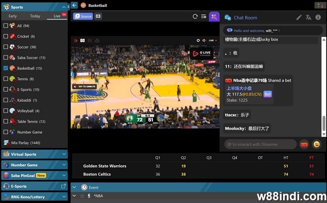
Task: Toggle the sidebar collapse handle by Sports
Action: click(69, 7)
